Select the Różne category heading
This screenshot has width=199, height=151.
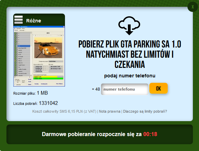coord(34,21)
